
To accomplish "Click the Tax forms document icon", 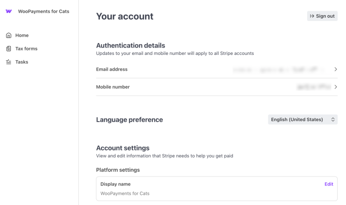I will [x=9, y=49].
